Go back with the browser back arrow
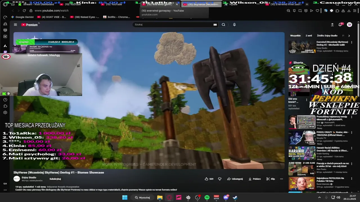Image resolution: width=360 pixels, height=202 pixels. [x=13, y=11]
